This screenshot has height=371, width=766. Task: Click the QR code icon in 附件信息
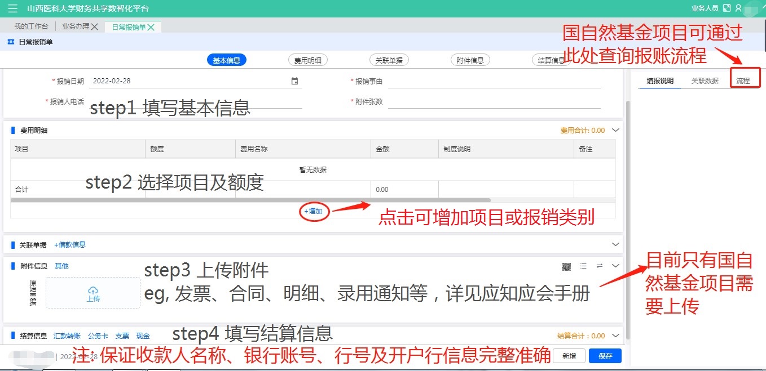tap(566, 266)
